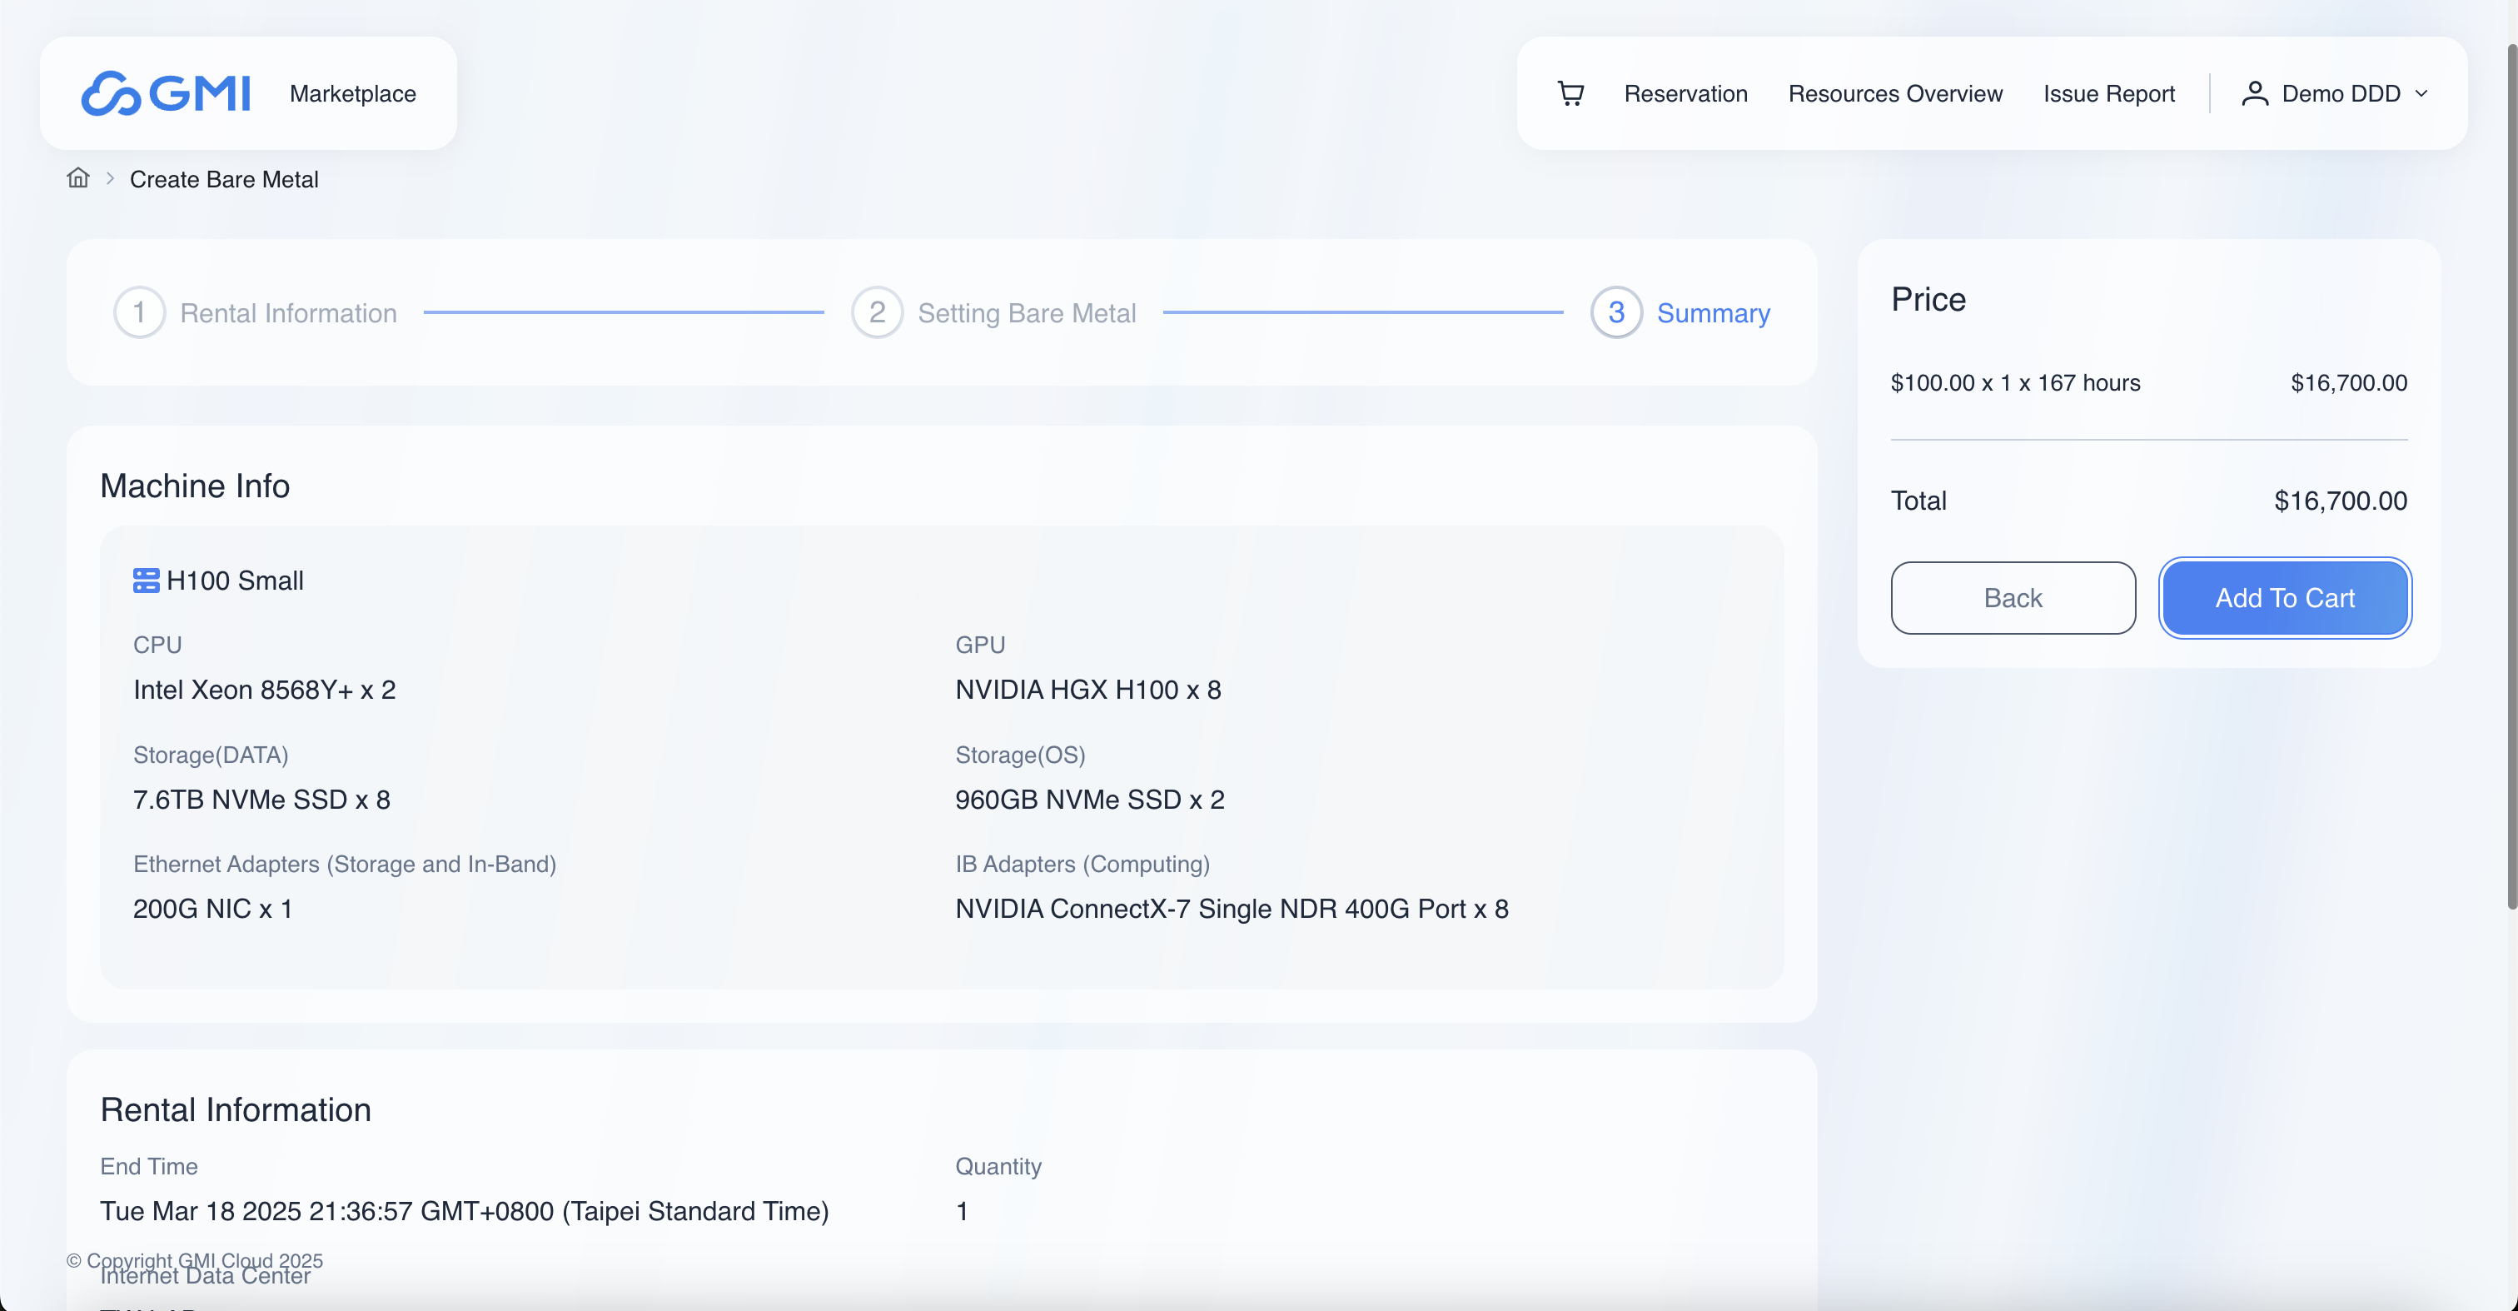2518x1311 pixels.
Task: Click the Copyright GMI Cloud 2025 footer
Action: point(195,1260)
